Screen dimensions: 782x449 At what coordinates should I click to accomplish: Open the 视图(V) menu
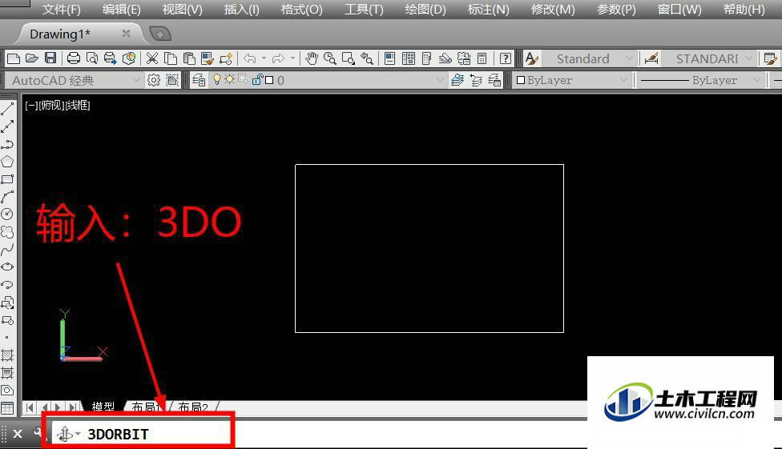pyautogui.click(x=182, y=9)
